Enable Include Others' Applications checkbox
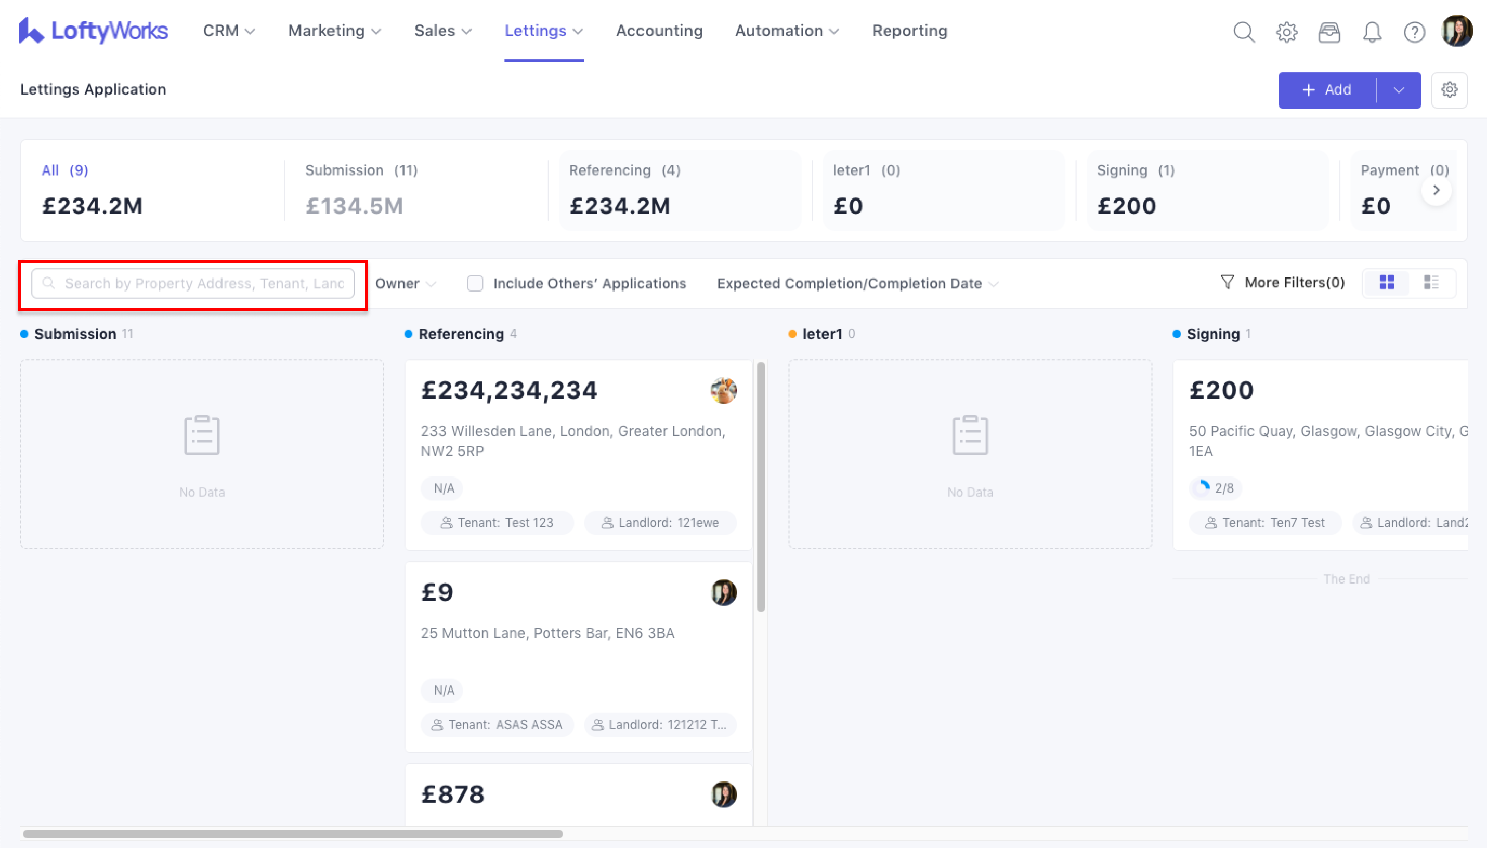1487x848 pixels. 475,283
